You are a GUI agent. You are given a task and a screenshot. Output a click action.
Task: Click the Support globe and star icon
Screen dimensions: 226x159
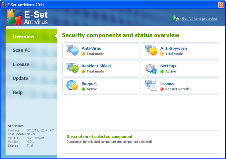tap(72, 85)
